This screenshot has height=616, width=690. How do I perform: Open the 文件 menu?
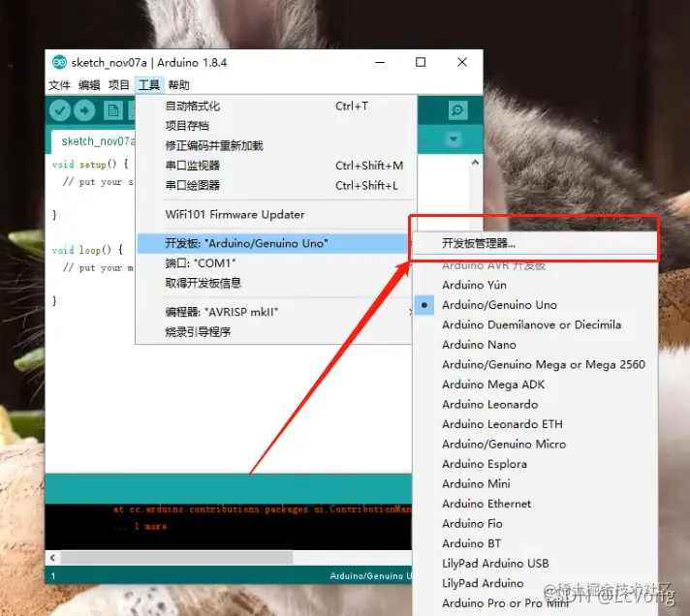pos(59,85)
